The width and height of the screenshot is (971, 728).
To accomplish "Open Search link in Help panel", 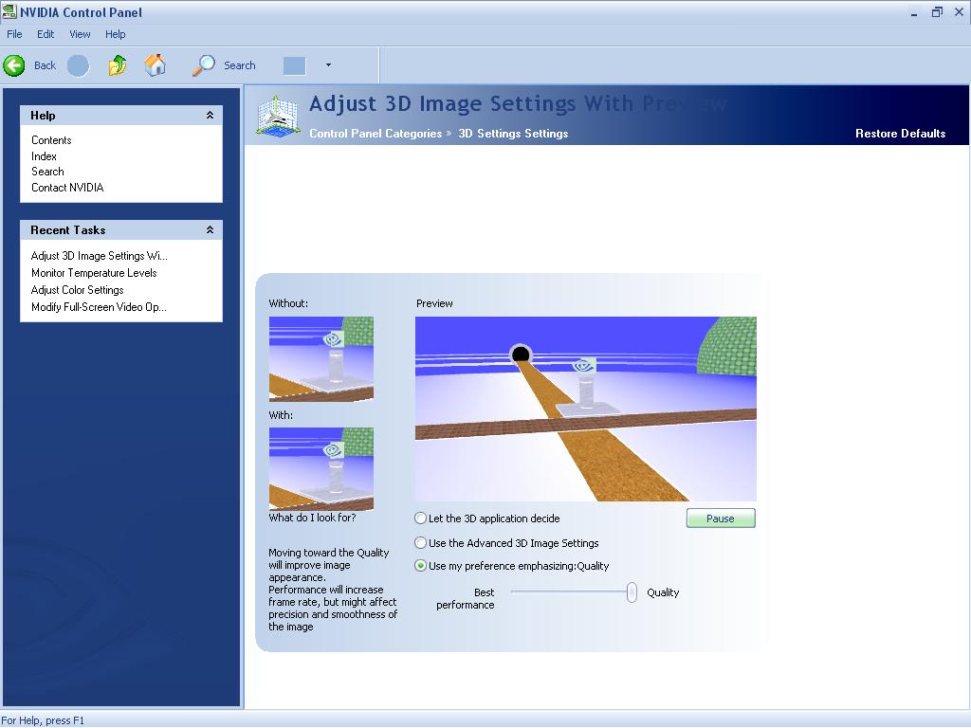I will tap(47, 172).
